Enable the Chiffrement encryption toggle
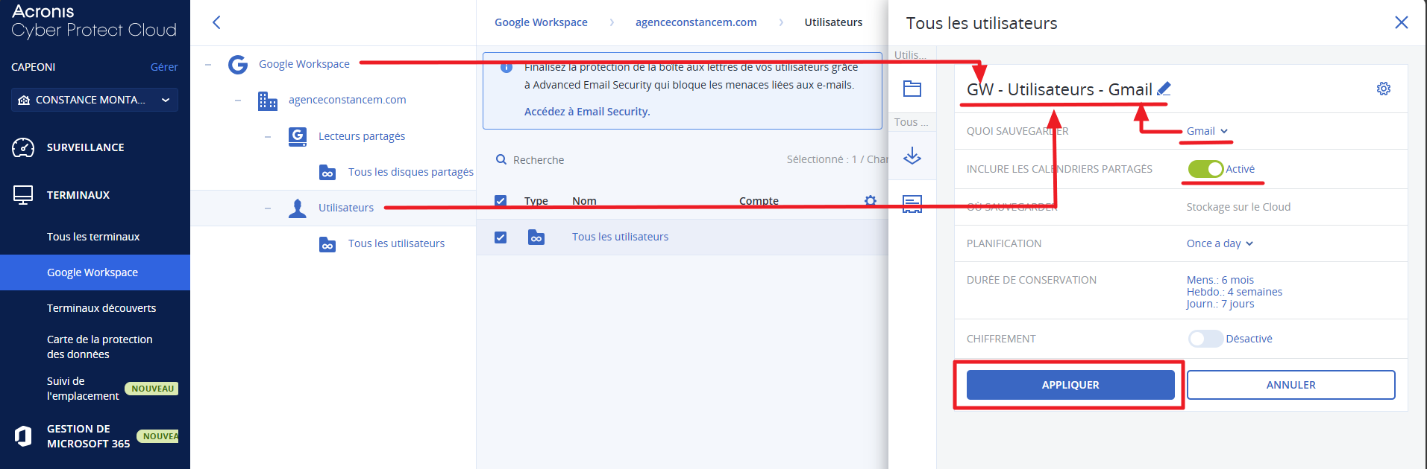Screen dimensions: 1427x469 click(1205, 339)
